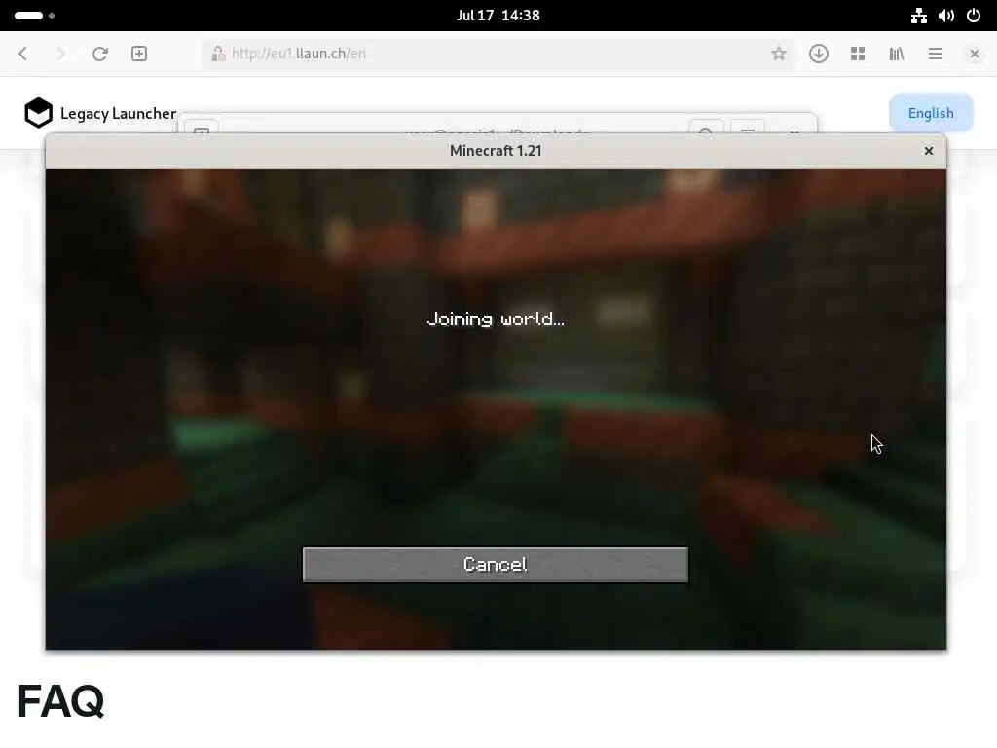Bookmark this page with the star
Image resolution: width=997 pixels, height=748 pixels.
click(x=778, y=54)
